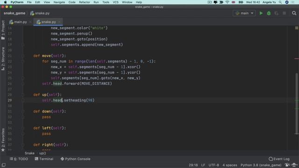Collapse the def move(self) code block

(x=23, y=56)
